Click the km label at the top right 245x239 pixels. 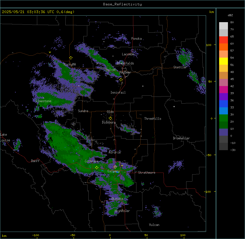(x=212, y=12)
